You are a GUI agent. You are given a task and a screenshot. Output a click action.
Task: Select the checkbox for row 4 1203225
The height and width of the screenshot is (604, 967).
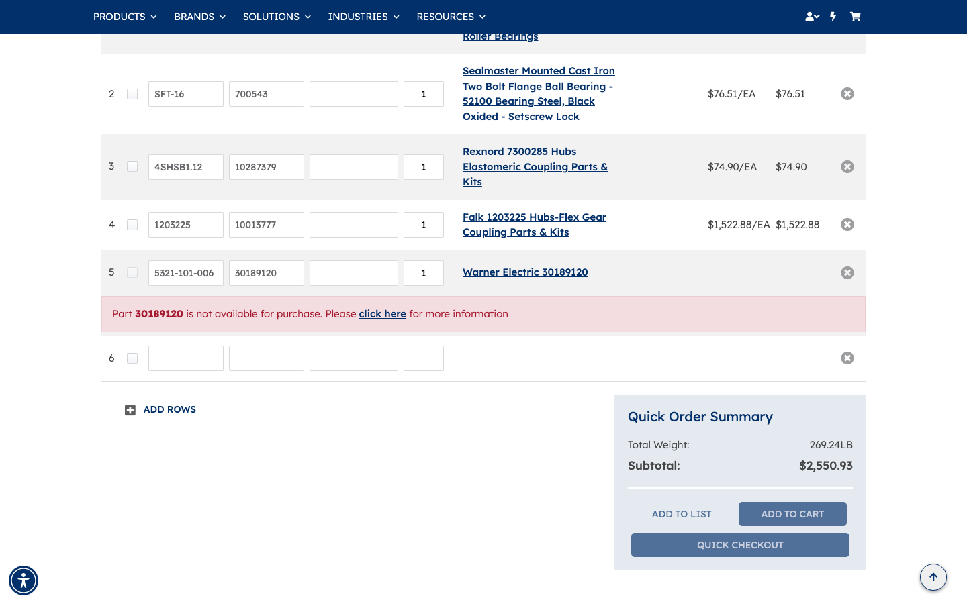(132, 225)
